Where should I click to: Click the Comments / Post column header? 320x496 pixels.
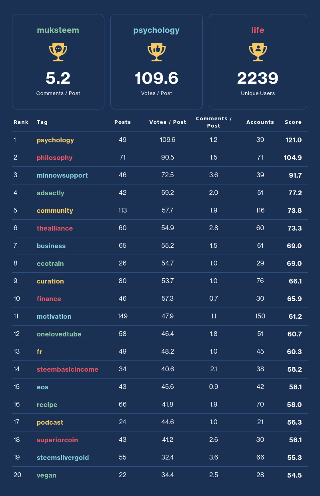[x=214, y=122]
